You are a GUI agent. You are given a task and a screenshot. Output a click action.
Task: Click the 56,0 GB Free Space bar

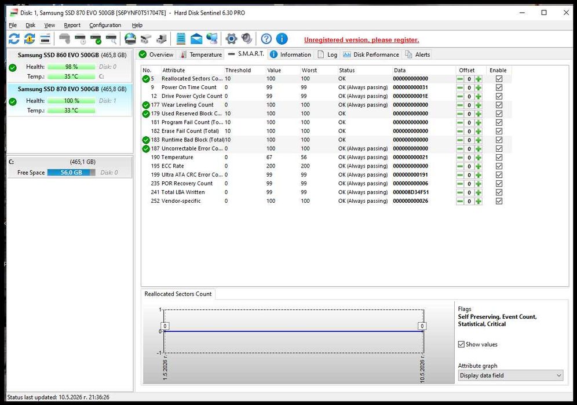pos(71,172)
